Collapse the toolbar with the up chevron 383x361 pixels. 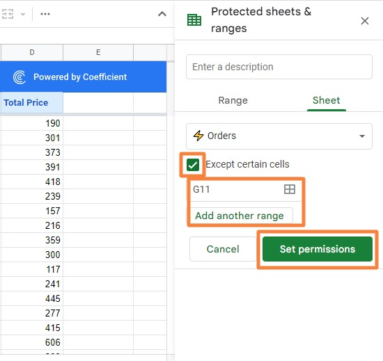tap(162, 14)
